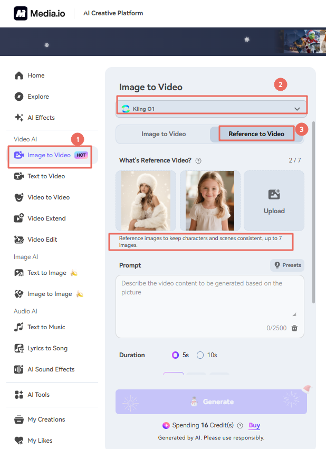Click the panel's vertical scrollbar
This screenshot has height=449, width=326.
pos(314,211)
